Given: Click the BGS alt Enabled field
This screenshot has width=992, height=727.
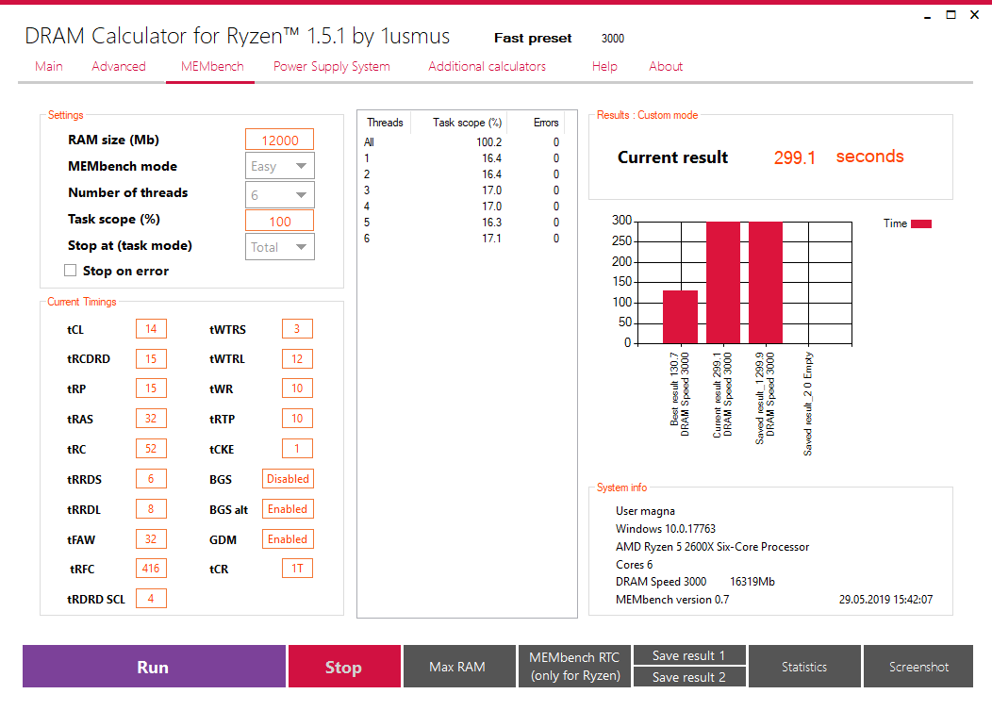Looking at the screenshot, I should (x=288, y=508).
